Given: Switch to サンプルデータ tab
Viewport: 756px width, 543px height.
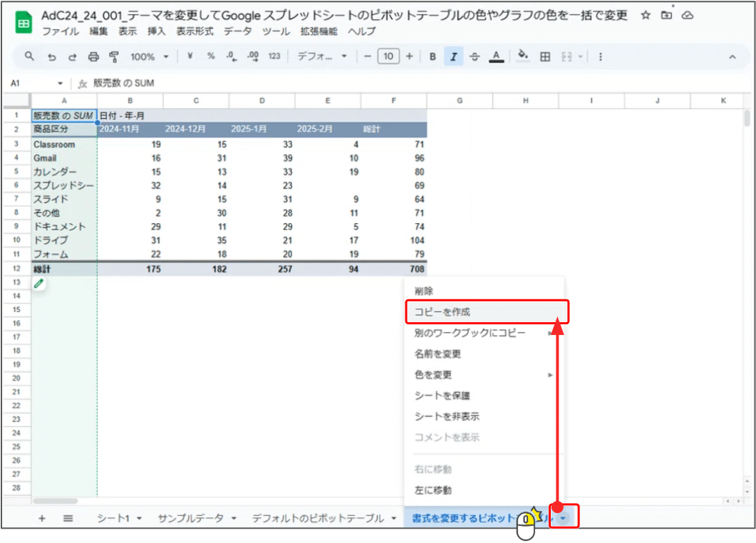Looking at the screenshot, I should 190,518.
